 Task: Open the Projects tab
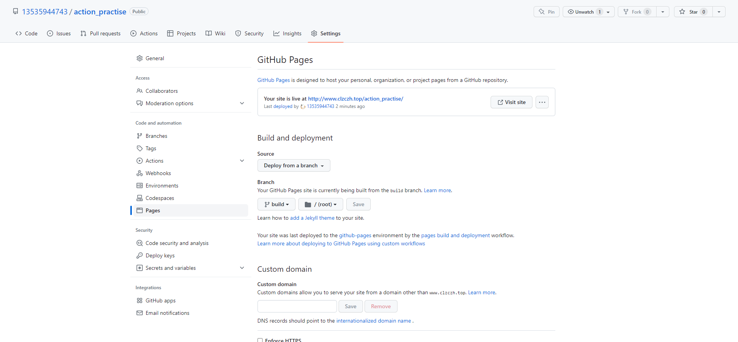(181, 33)
